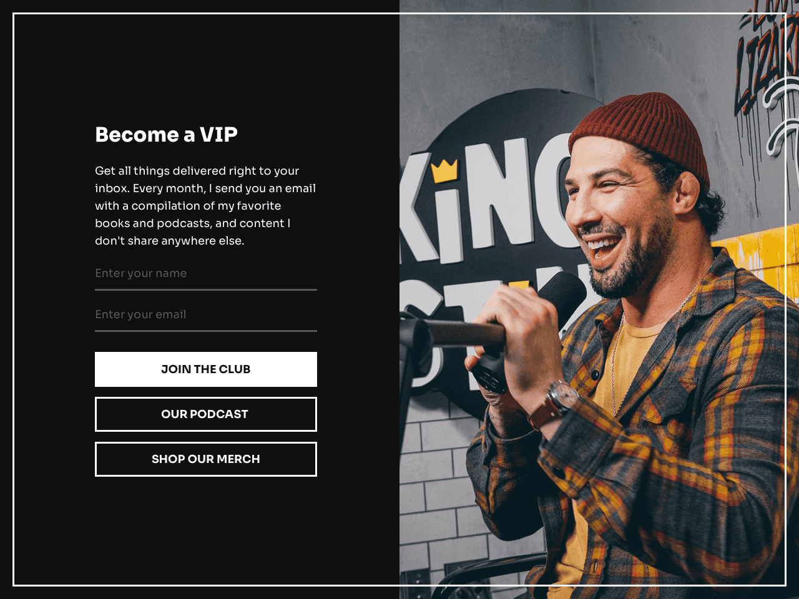Click the newsletter description paragraph
The height and width of the screenshot is (599, 799).
205,206
